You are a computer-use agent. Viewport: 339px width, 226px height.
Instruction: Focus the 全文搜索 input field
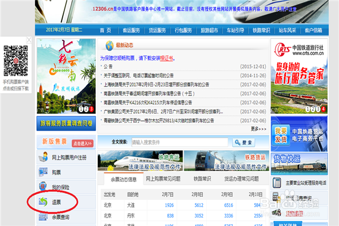click(x=180, y=142)
